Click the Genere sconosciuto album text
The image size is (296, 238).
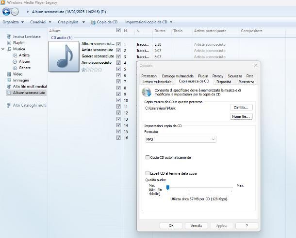(98, 56)
